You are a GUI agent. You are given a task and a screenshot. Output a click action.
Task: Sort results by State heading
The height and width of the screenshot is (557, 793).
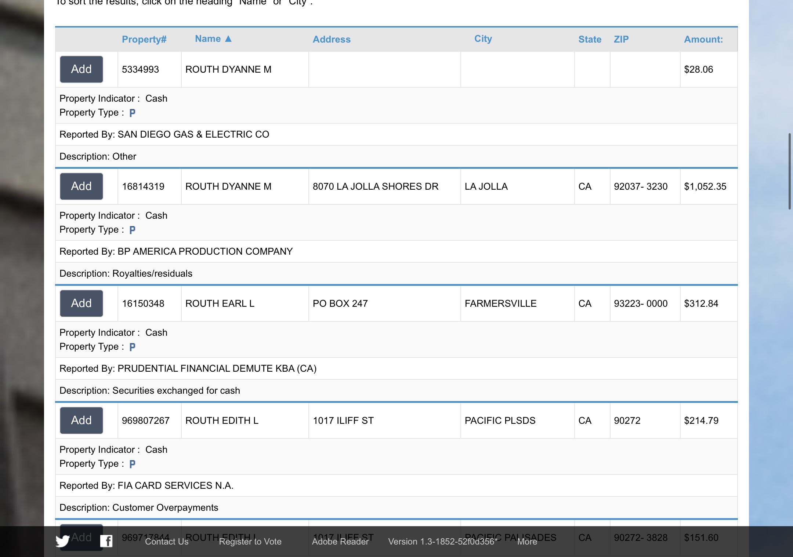590,39
